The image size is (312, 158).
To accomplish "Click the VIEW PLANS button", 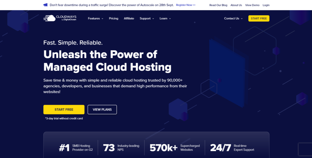I will pyautogui.click(x=102, y=110).
